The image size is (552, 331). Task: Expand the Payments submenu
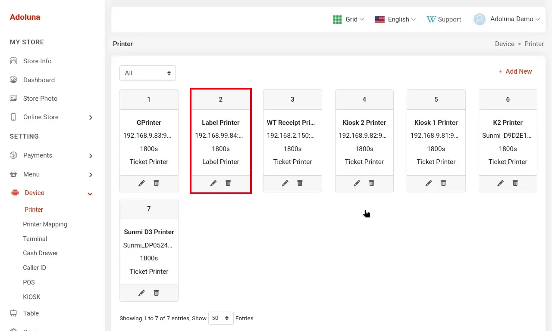[91, 155]
